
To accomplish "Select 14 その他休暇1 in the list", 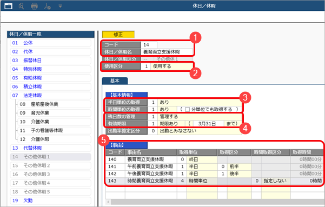I will (50, 157).
